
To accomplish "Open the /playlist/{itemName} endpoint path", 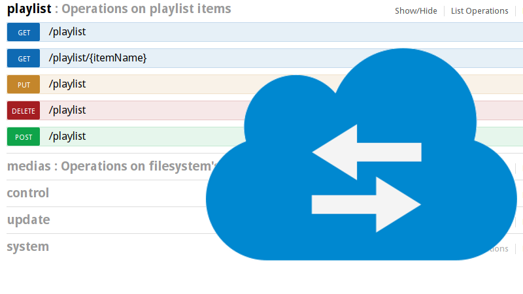I will pos(97,58).
